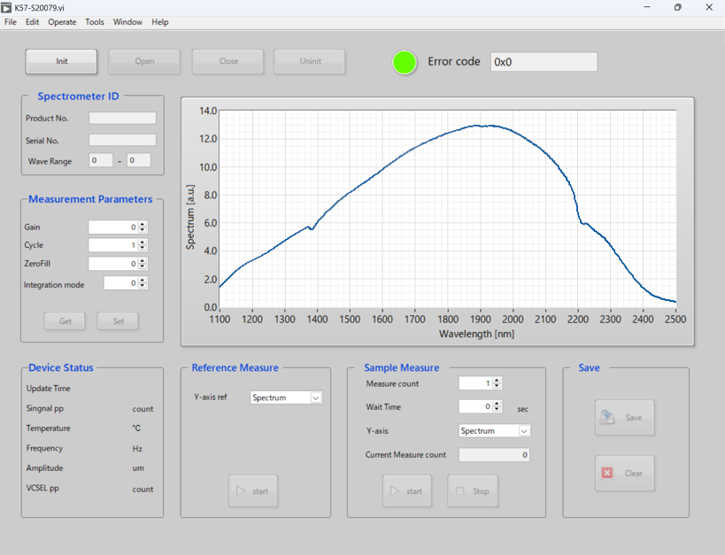The image size is (725, 555).
Task: Start the Sample Measure
Action: (x=406, y=490)
